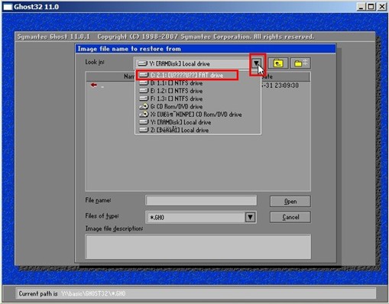Click the Image file description box

pyautogui.click(x=198, y=247)
